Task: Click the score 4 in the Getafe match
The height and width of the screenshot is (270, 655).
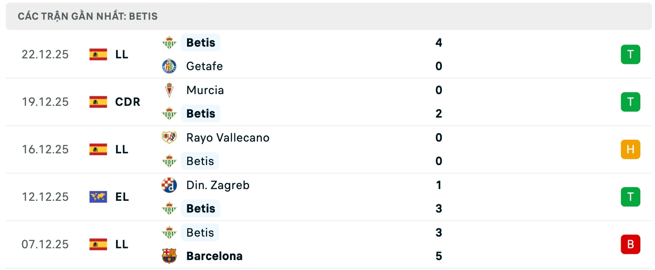Action: [439, 43]
